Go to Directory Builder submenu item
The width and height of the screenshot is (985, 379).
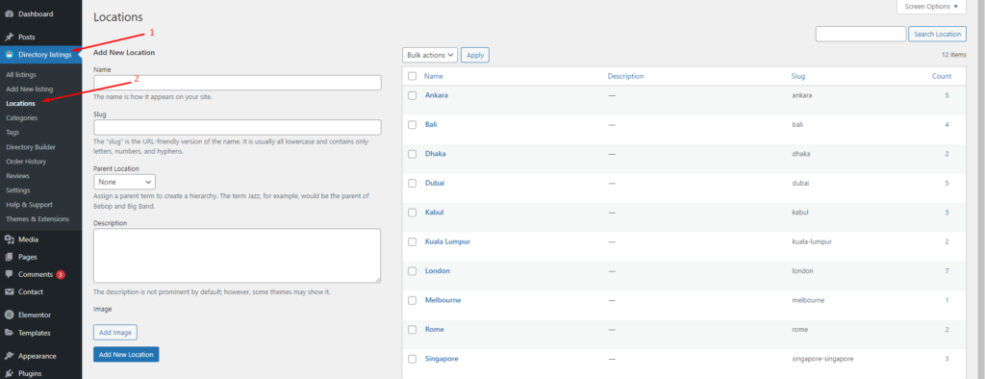coord(31,147)
